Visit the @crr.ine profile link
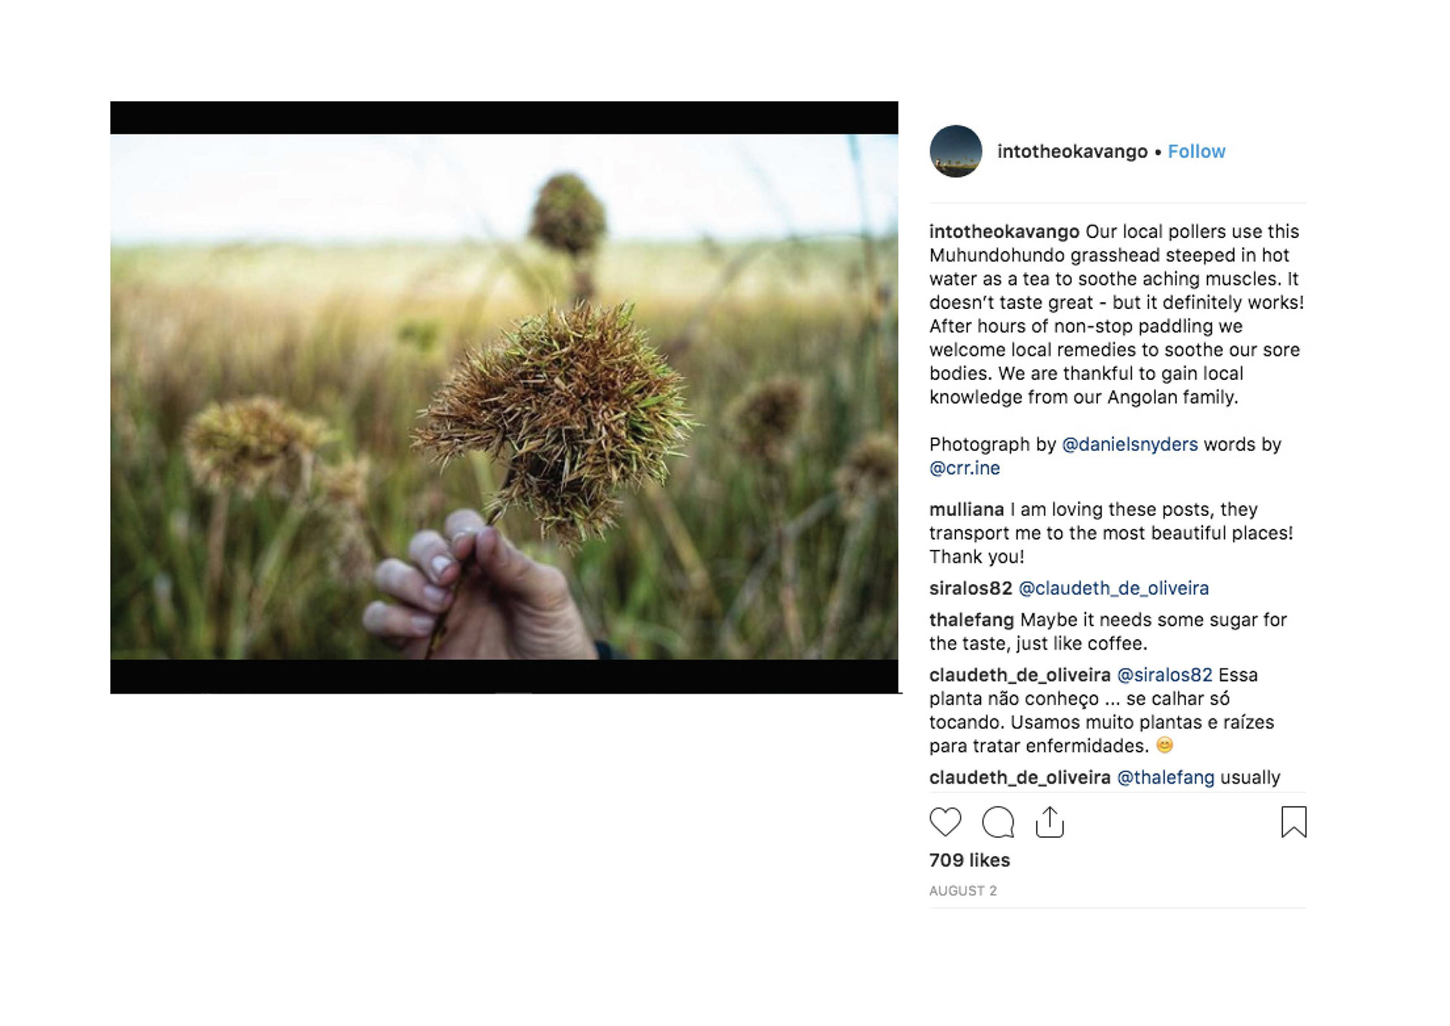 [964, 468]
